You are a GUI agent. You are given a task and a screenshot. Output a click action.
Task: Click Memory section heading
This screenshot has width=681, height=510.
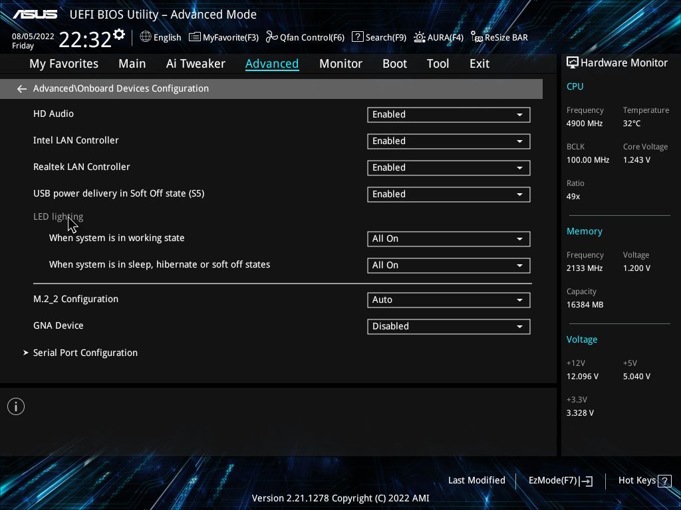[x=584, y=232]
